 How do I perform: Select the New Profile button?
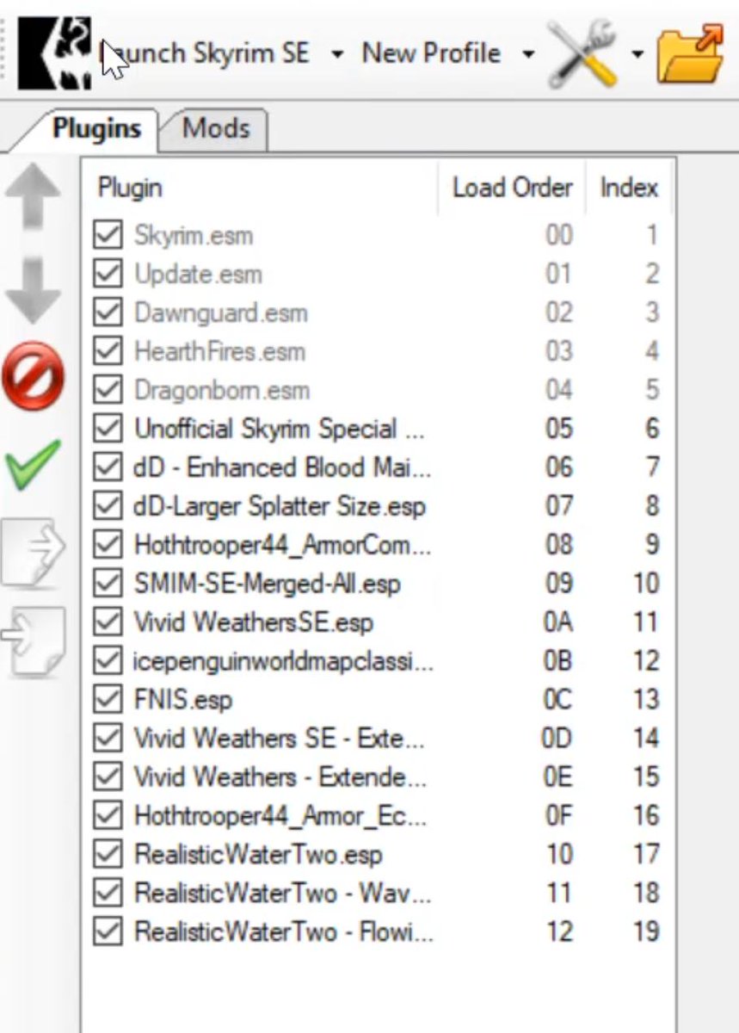coord(431,53)
